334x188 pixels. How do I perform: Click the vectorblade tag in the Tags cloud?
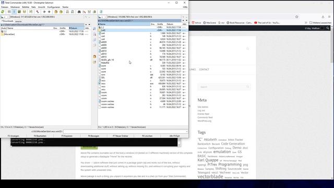click(210, 177)
